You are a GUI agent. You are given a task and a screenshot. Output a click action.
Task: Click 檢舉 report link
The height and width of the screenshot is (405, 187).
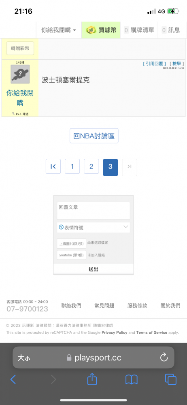pyautogui.click(x=176, y=64)
